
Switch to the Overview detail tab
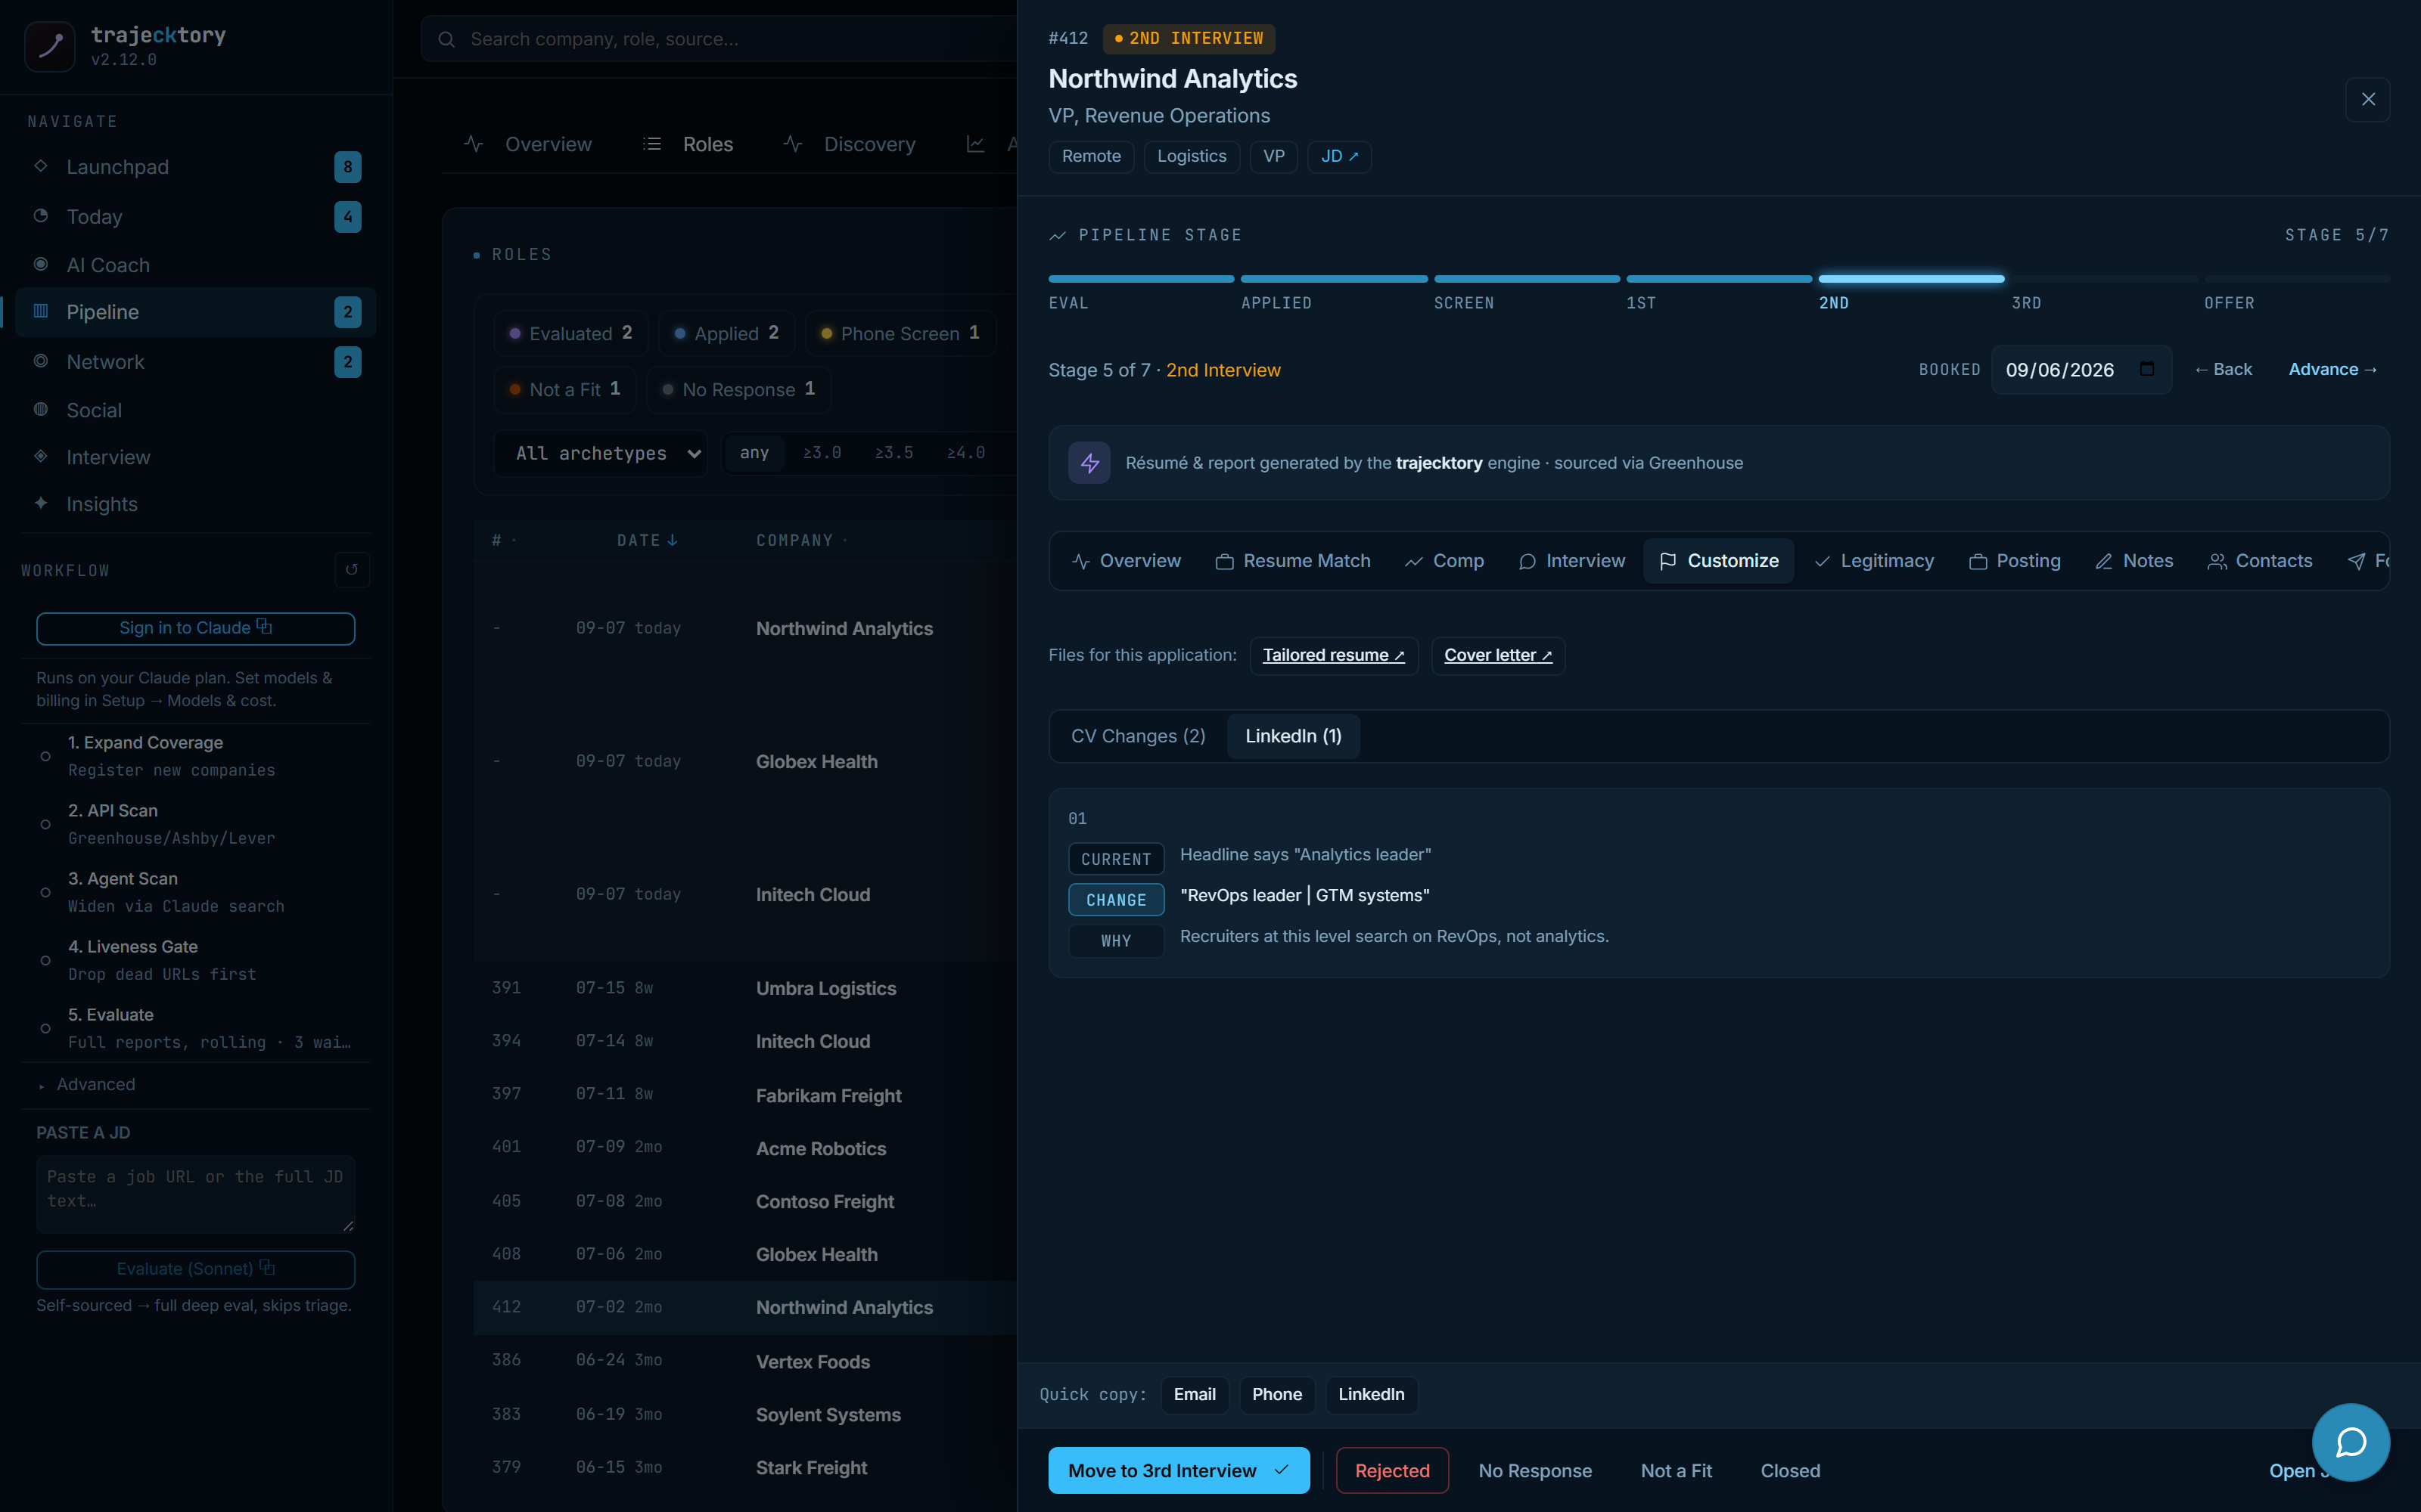[1127, 561]
